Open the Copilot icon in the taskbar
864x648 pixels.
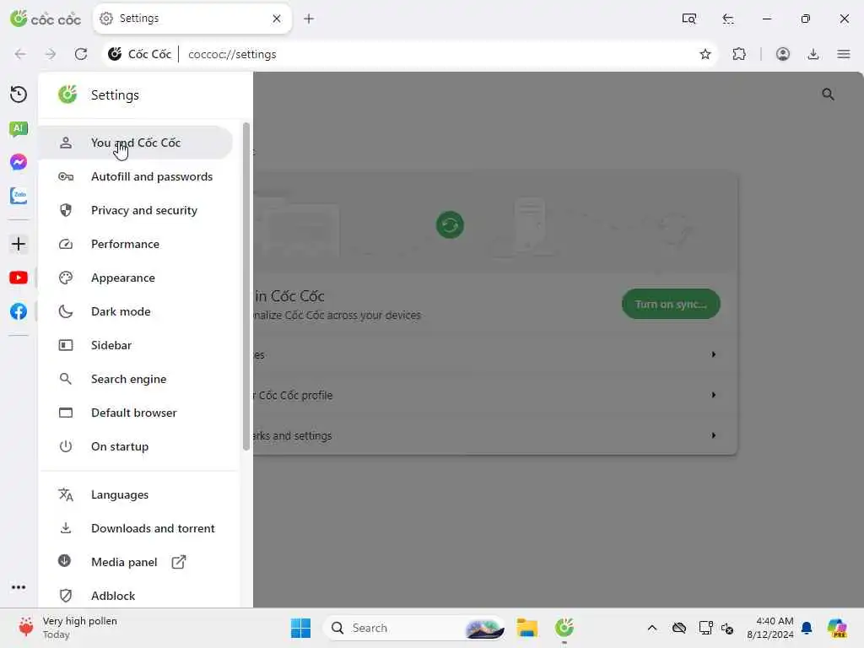pos(837,628)
